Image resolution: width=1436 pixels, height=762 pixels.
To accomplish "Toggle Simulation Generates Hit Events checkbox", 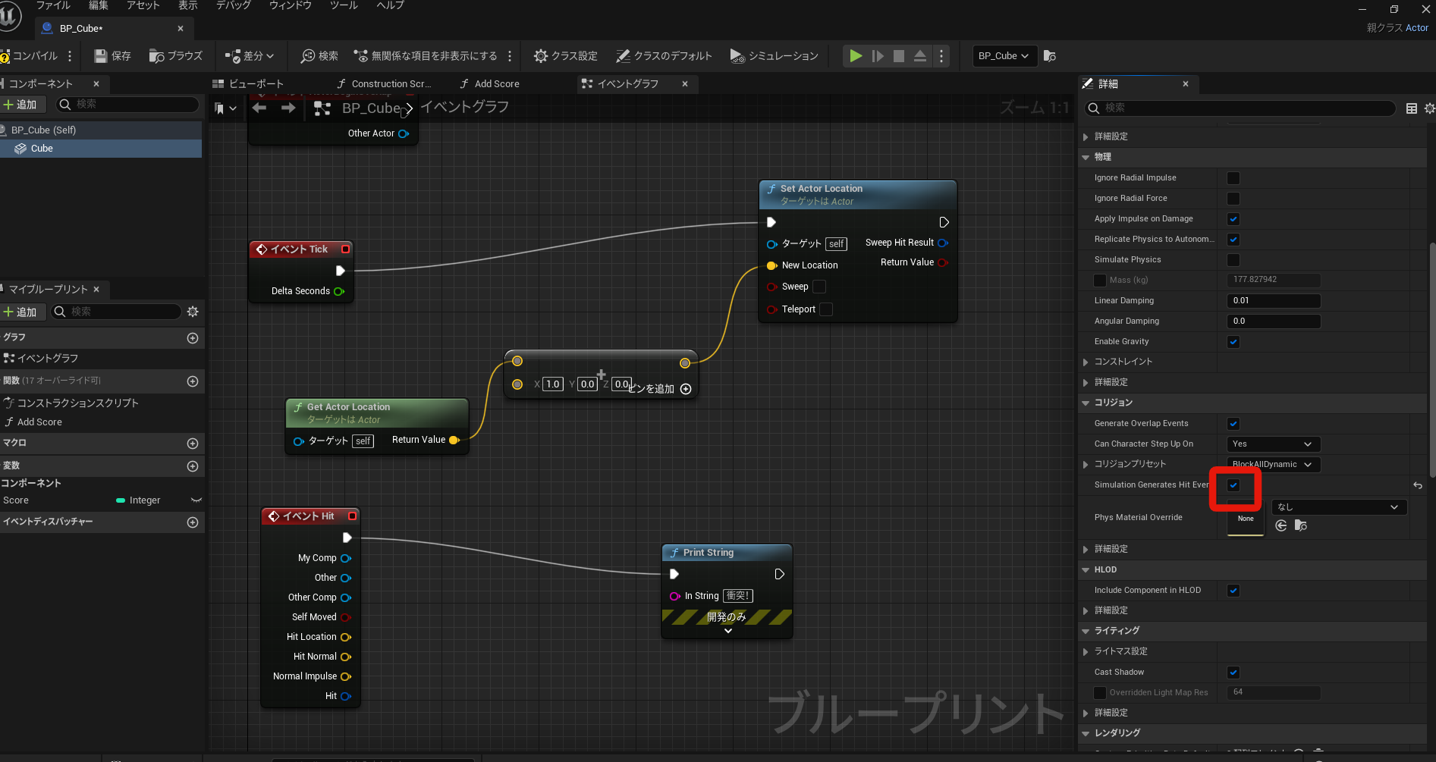I will 1233,485.
